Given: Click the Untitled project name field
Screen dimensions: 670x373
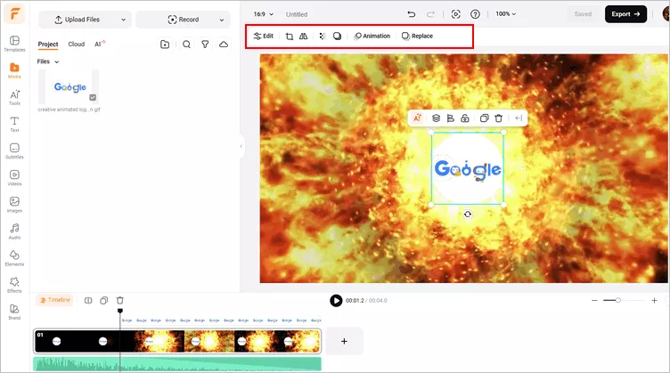Looking at the screenshot, I should pyautogui.click(x=297, y=14).
